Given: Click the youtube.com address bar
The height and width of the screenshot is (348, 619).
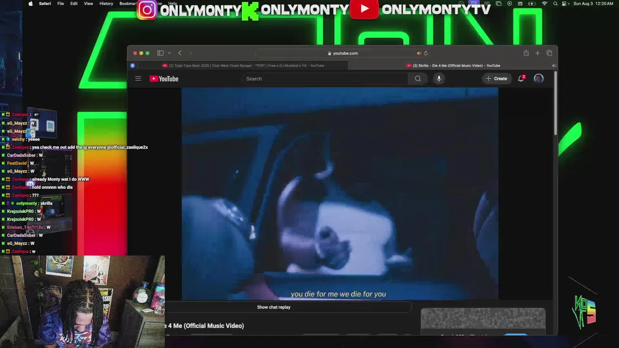Looking at the screenshot, I should 342,53.
